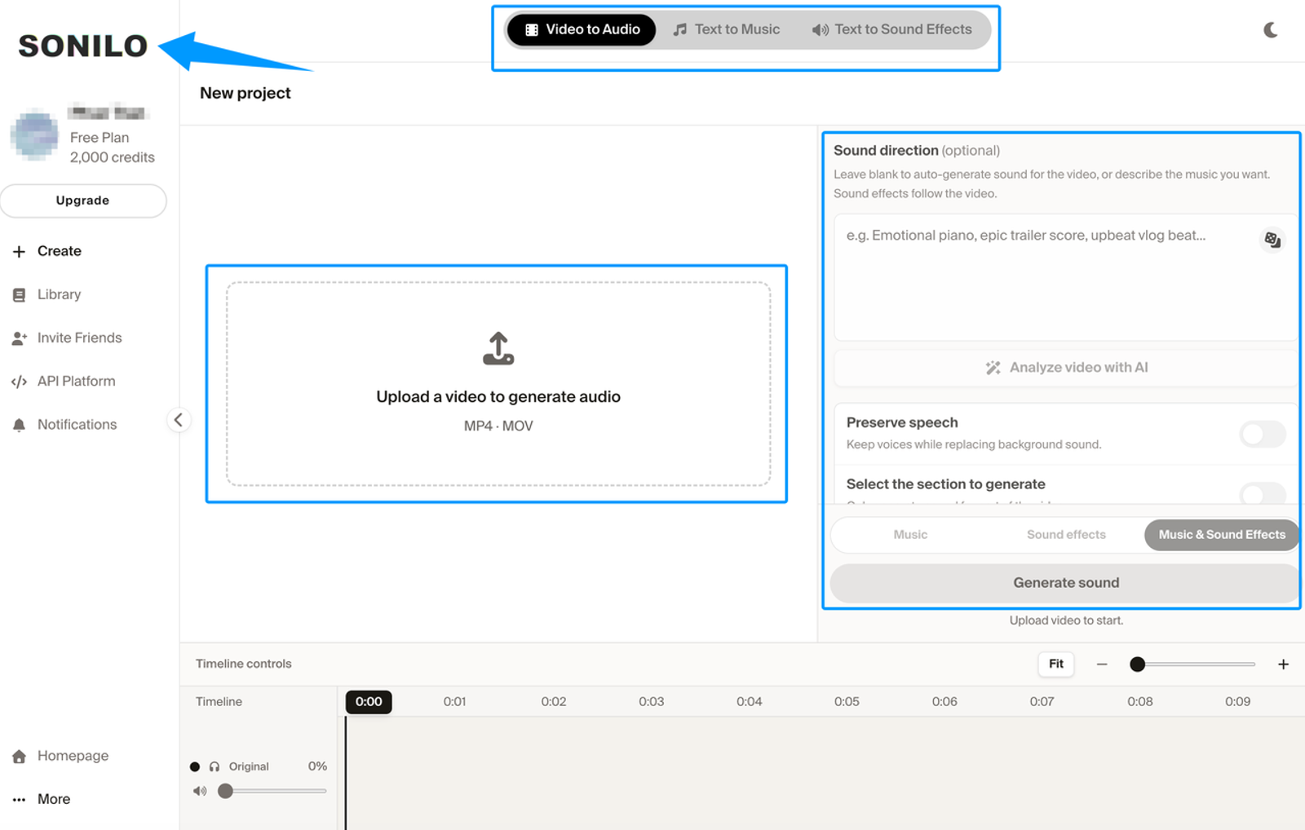Open the More menu in sidebar
Screen dimensions: 1305x830
[x=42, y=799]
